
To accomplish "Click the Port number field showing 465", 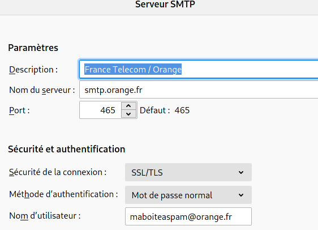I will pos(100,110).
